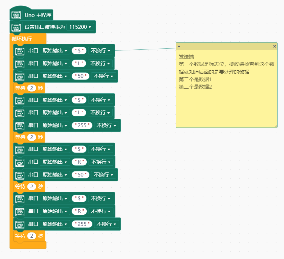
Task: Collapse the comment with its arrow toggle
Action: pyautogui.click(x=179, y=46)
